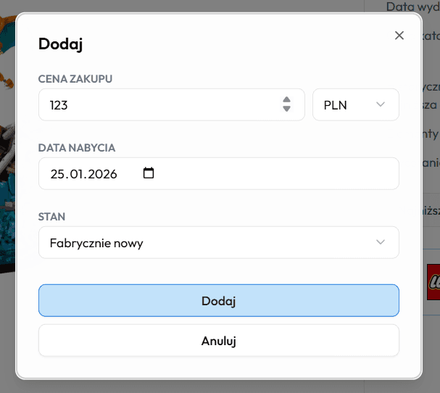Click the chevron beside PLN

click(381, 104)
